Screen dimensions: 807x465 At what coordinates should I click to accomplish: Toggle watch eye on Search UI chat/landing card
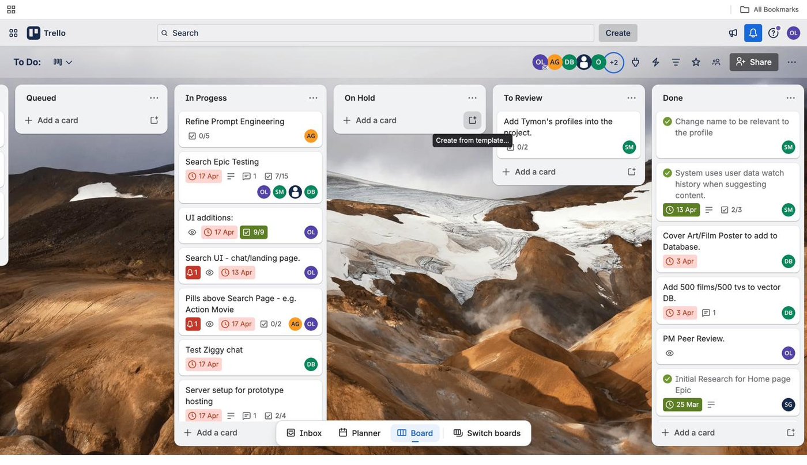[x=210, y=273]
